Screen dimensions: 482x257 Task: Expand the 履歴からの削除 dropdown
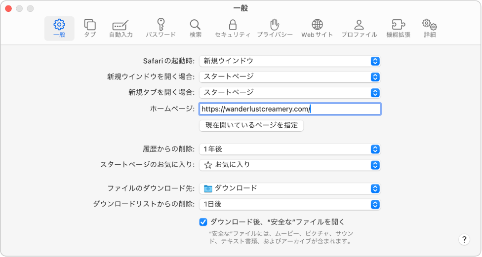[x=290, y=149]
